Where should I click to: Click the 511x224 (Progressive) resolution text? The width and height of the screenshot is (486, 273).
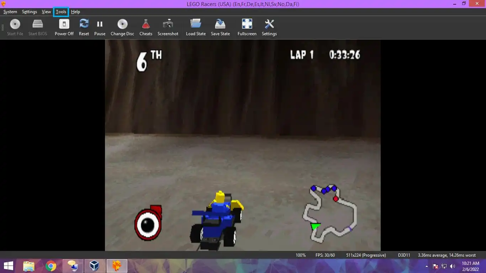pyautogui.click(x=366, y=255)
